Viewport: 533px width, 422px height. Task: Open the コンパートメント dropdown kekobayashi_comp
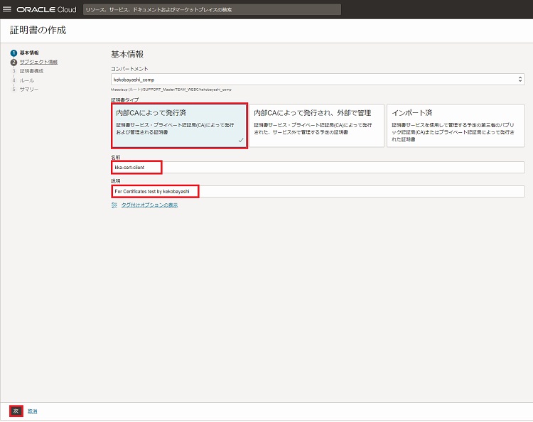point(313,80)
